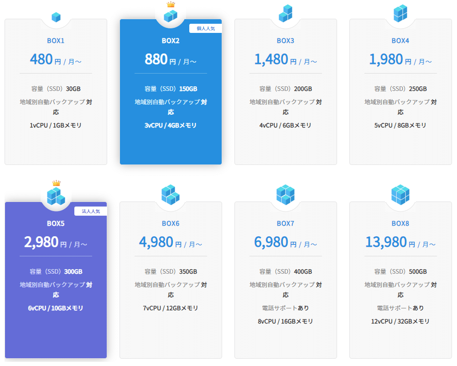Click the BOX8 large cube icon
457x366 pixels.
click(x=400, y=195)
